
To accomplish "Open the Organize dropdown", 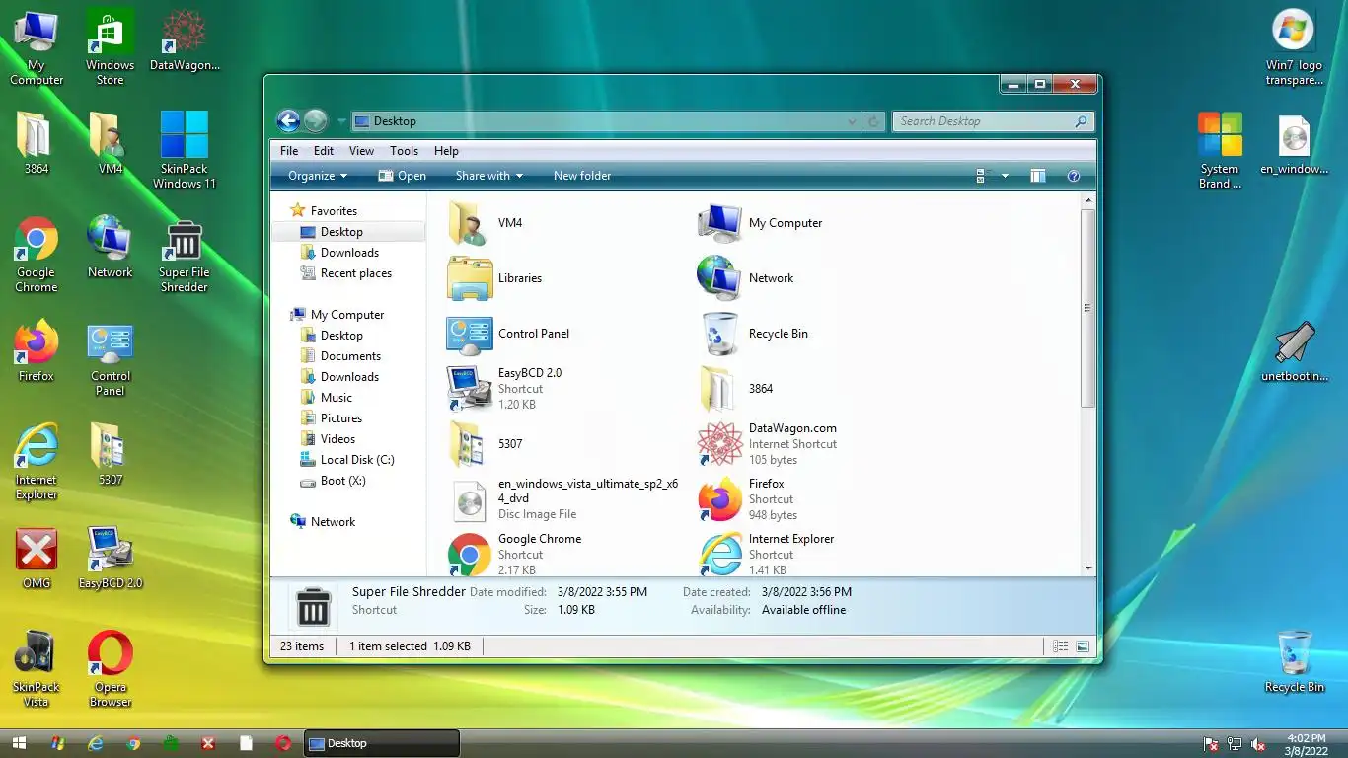I will [x=318, y=176].
